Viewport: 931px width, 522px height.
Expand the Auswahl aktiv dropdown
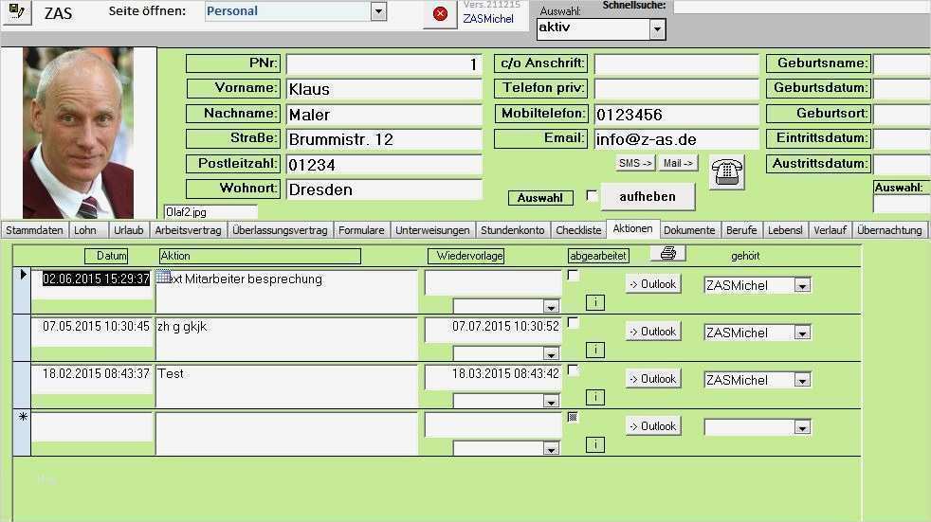coord(657,29)
